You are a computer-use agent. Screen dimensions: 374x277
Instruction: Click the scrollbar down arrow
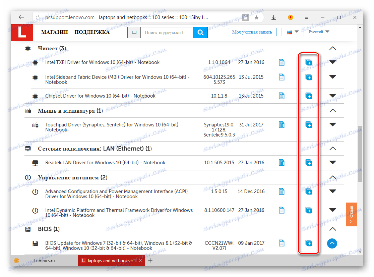coord(360,252)
